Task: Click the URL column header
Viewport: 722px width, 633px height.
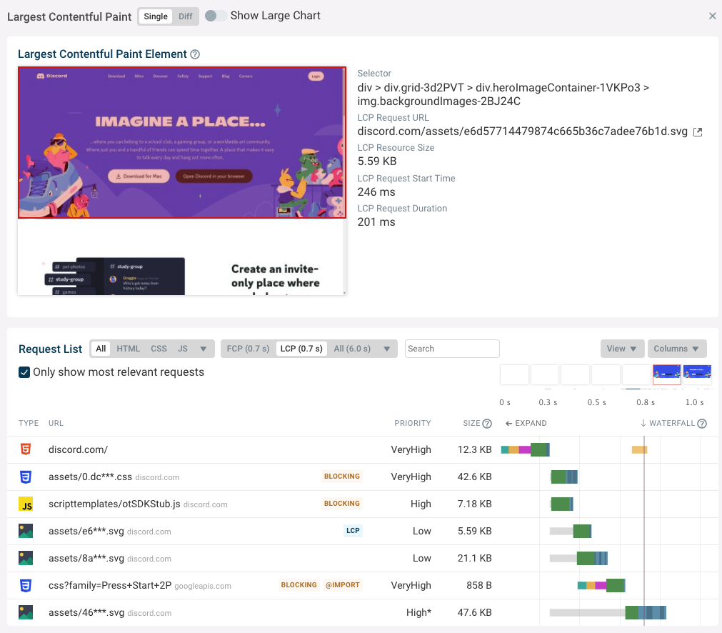Action: coord(56,424)
